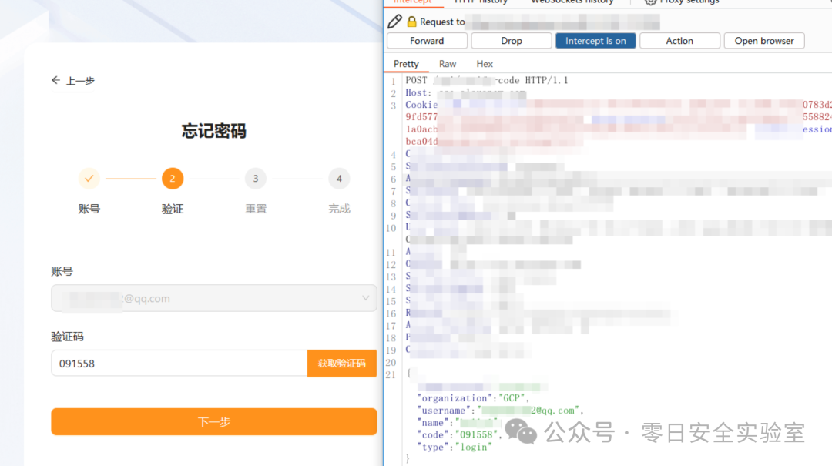Click the 获取验证码 button
The width and height of the screenshot is (832, 466).
[x=341, y=363]
